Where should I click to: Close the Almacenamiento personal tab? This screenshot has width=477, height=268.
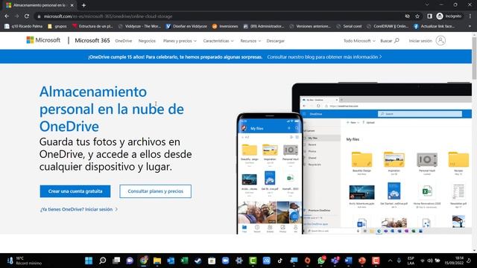coord(72,5)
